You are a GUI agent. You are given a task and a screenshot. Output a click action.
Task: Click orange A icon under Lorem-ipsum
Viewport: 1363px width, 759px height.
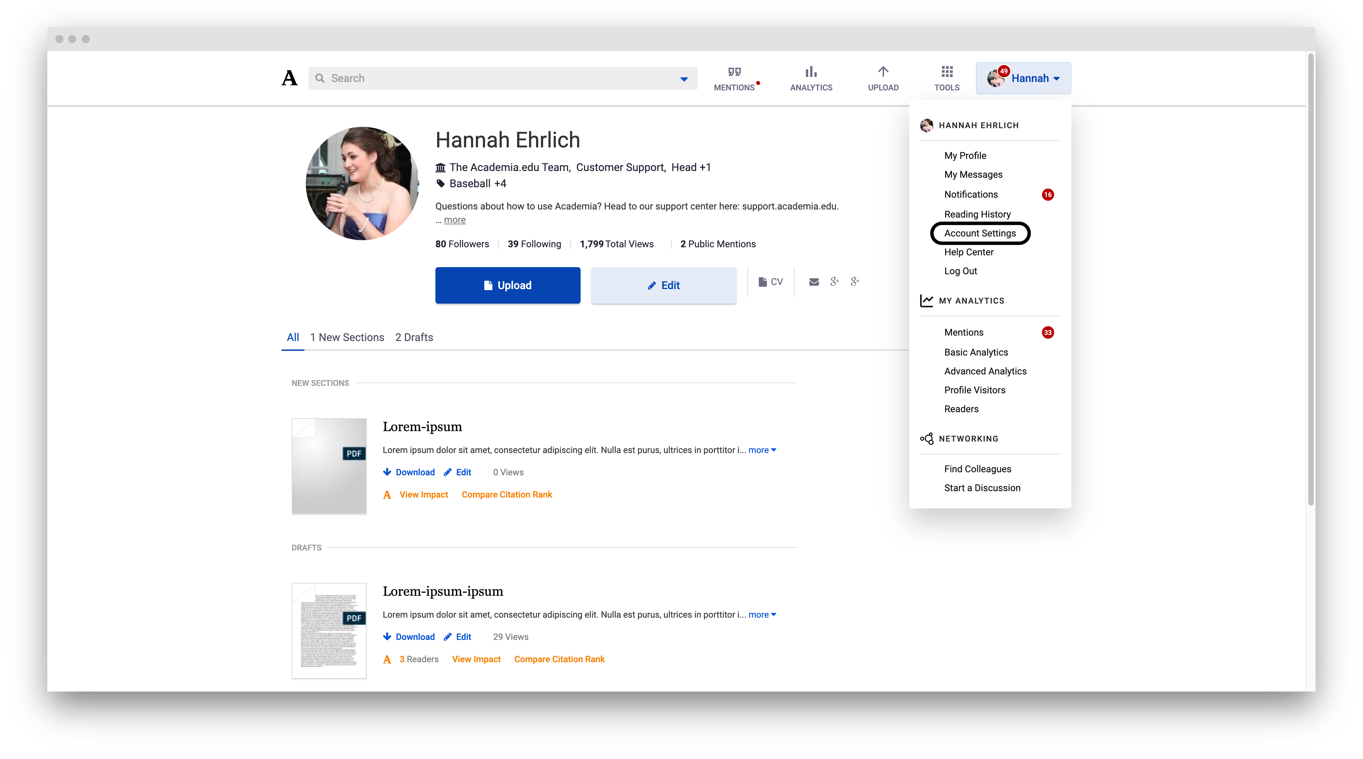tap(387, 495)
